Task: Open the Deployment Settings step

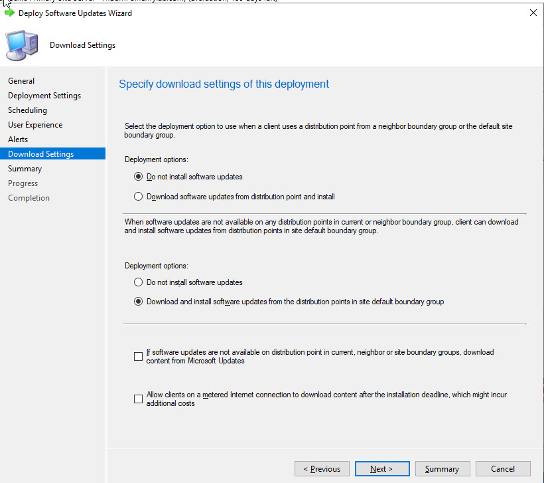Action: coord(44,96)
